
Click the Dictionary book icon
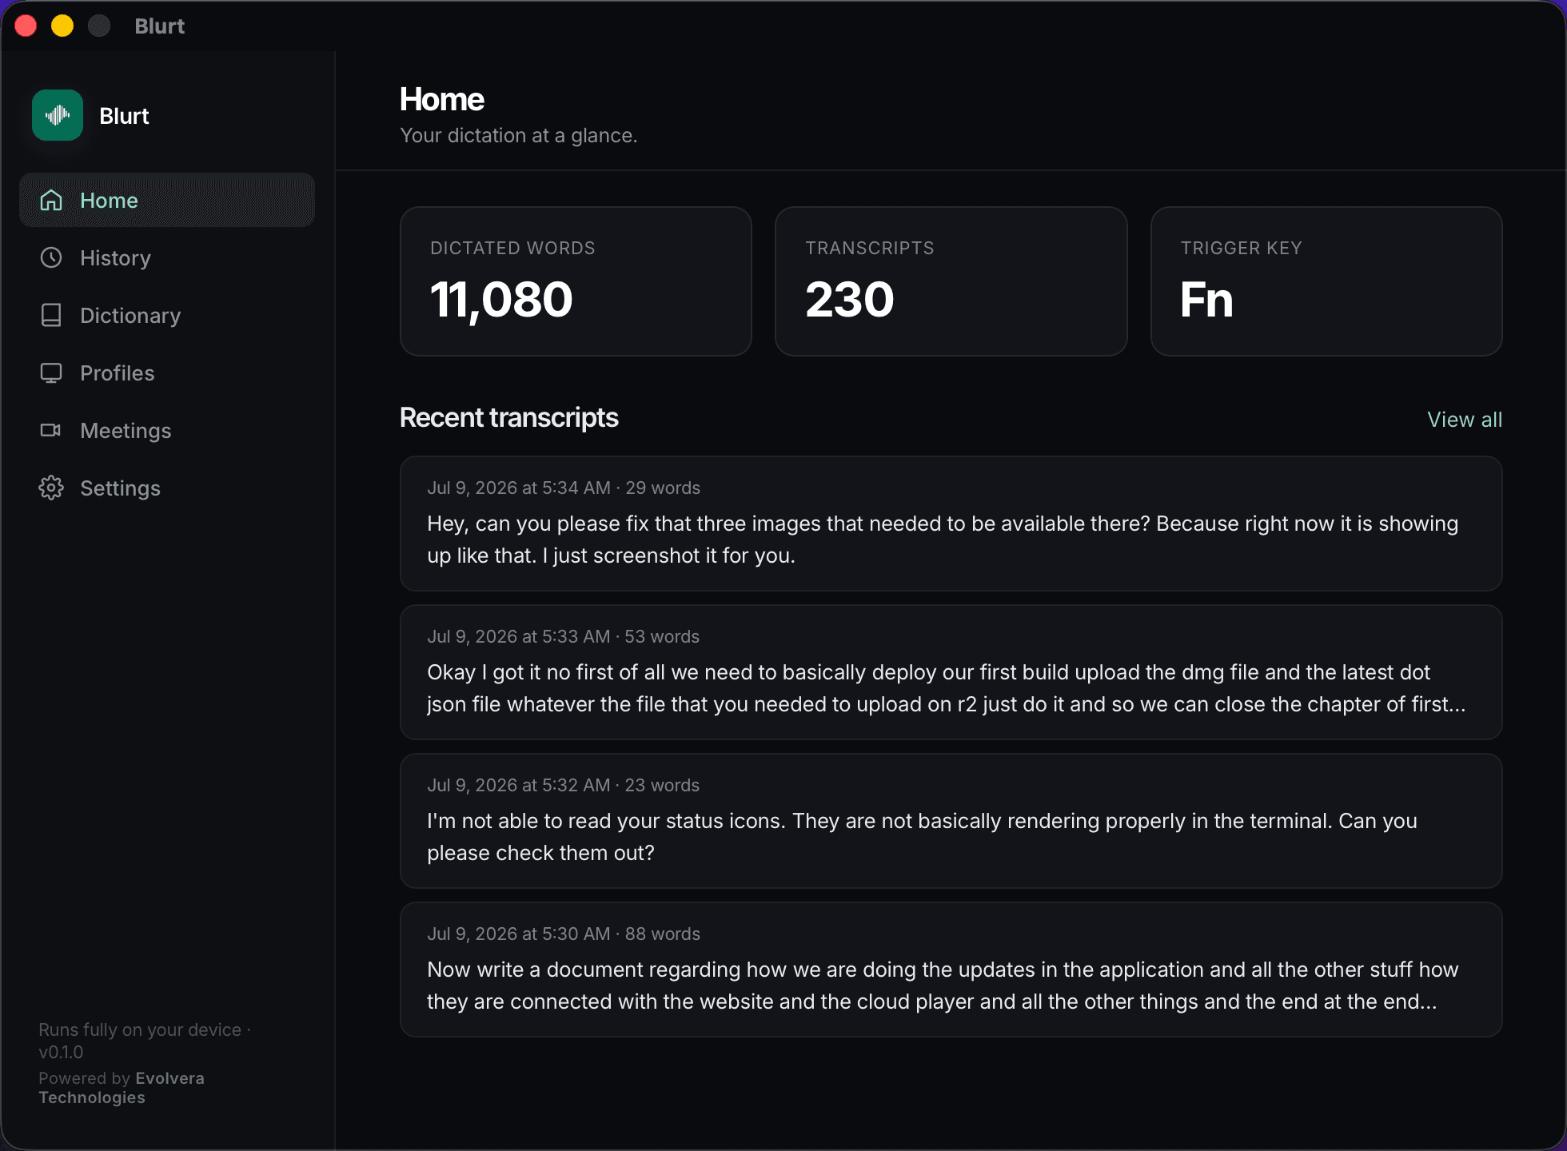pos(51,315)
